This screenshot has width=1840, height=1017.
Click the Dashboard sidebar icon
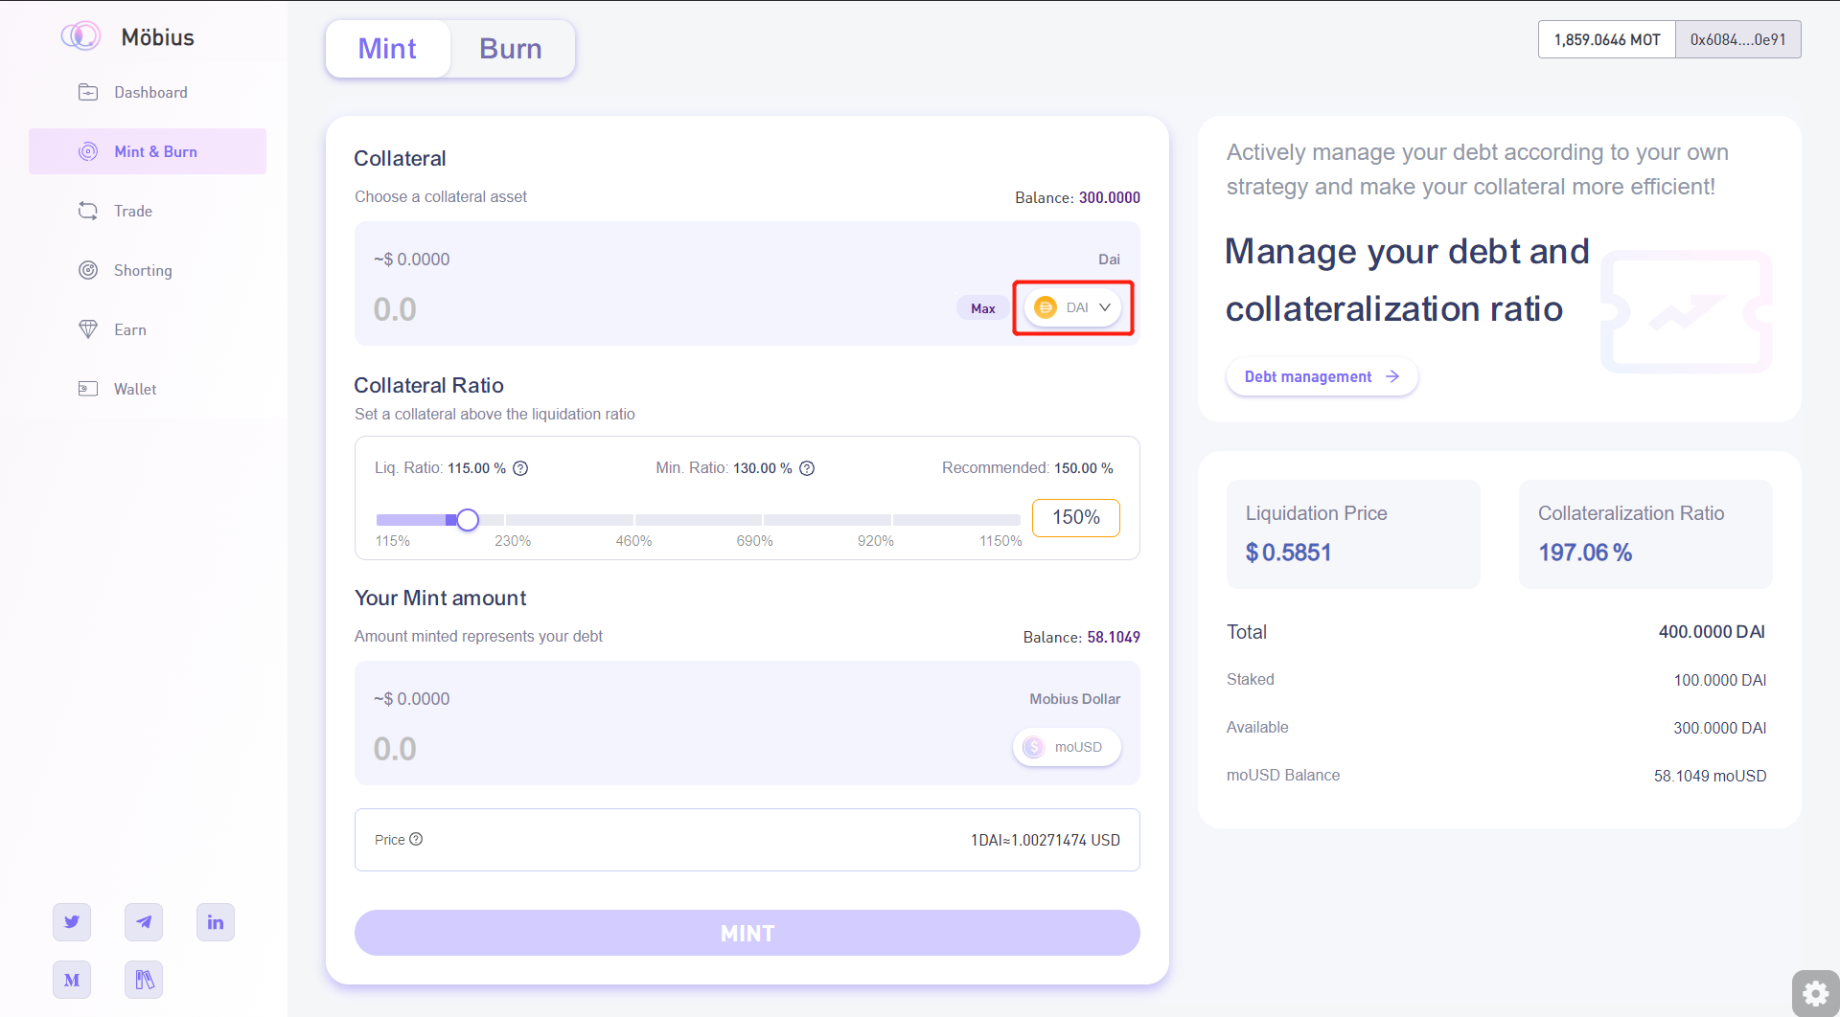(x=88, y=92)
